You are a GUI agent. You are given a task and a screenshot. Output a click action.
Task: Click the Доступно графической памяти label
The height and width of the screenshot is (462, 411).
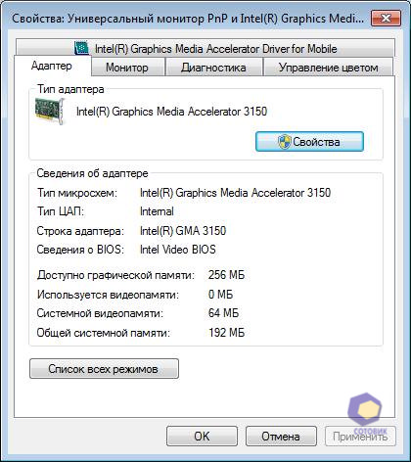(115, 275)
